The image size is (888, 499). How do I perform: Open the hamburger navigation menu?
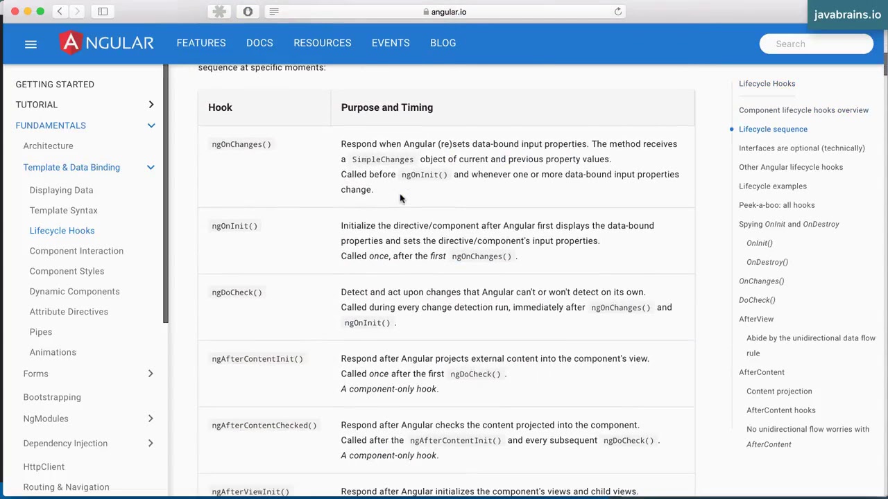31,44
